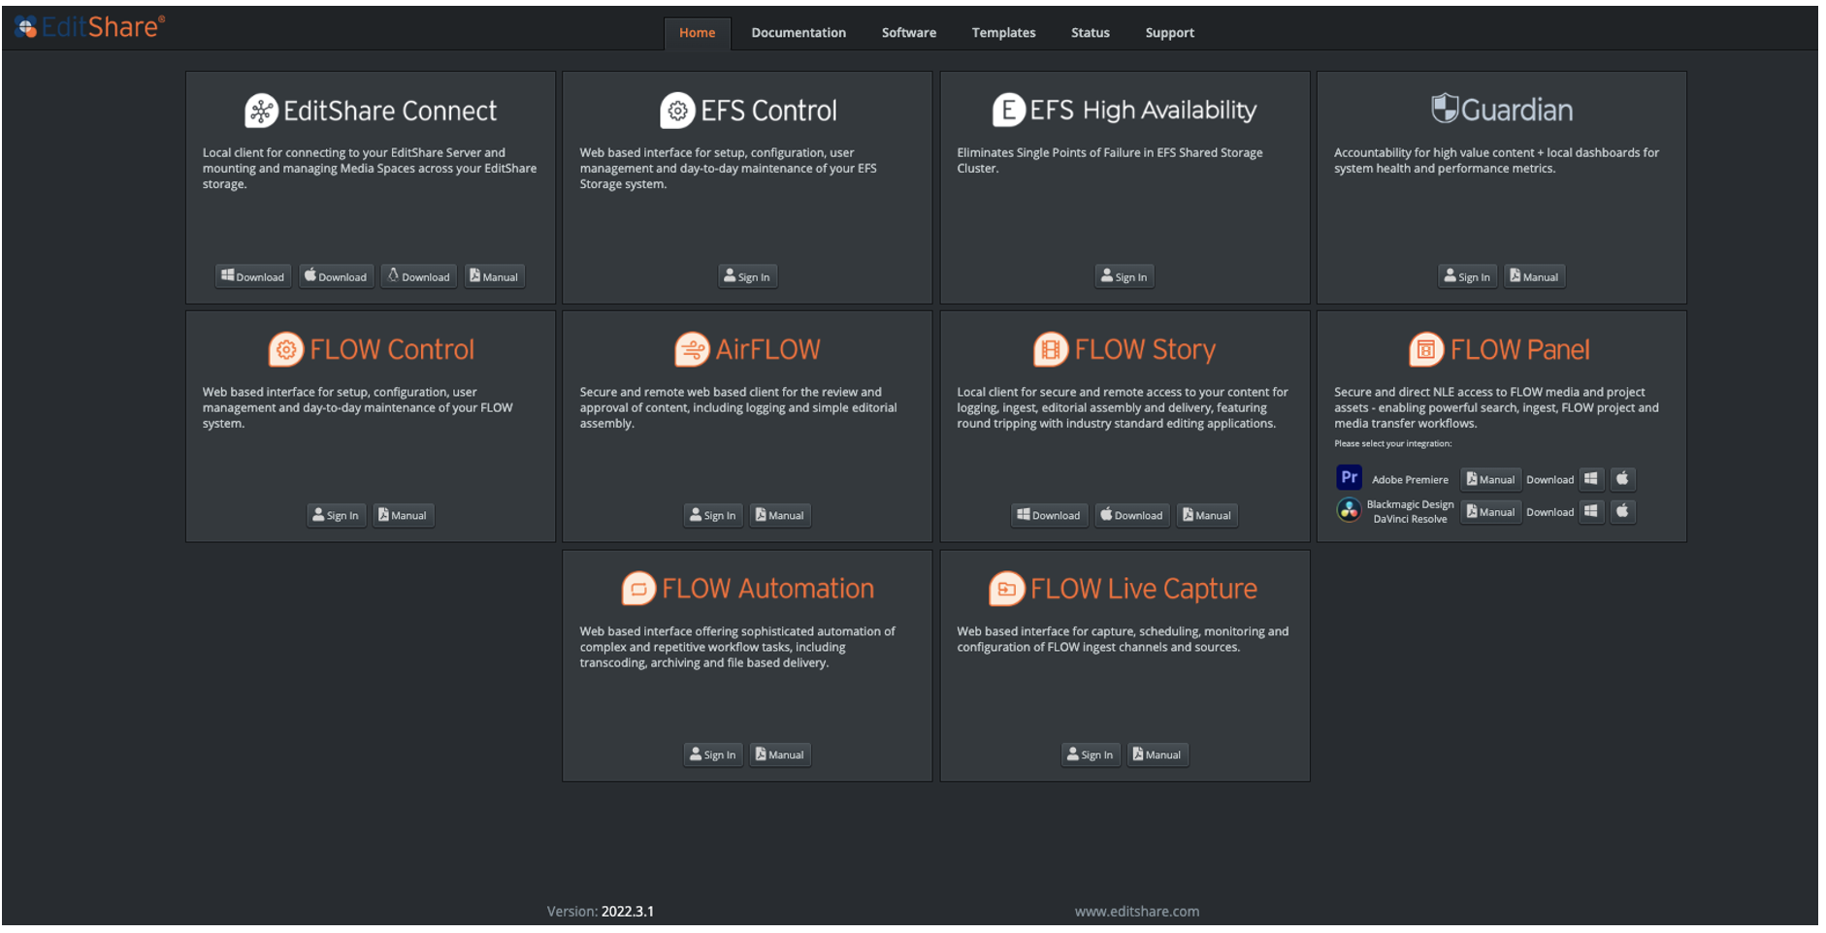The image size is (1826, 933).
Task: Sign in to EFS Control
Action: pos(747,276)
